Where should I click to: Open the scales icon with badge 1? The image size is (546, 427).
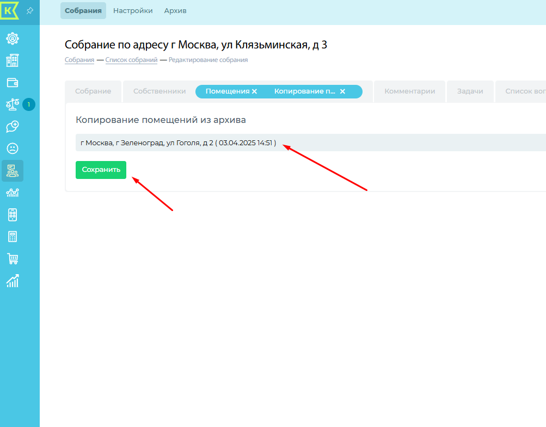coord(12,104)
